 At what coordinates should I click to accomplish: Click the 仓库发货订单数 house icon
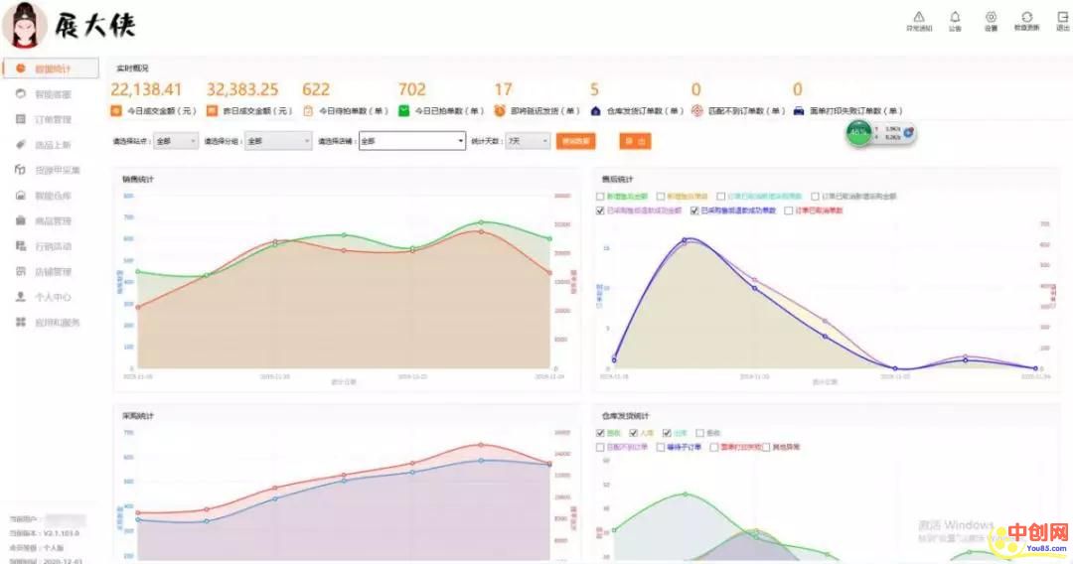(595, 111)
